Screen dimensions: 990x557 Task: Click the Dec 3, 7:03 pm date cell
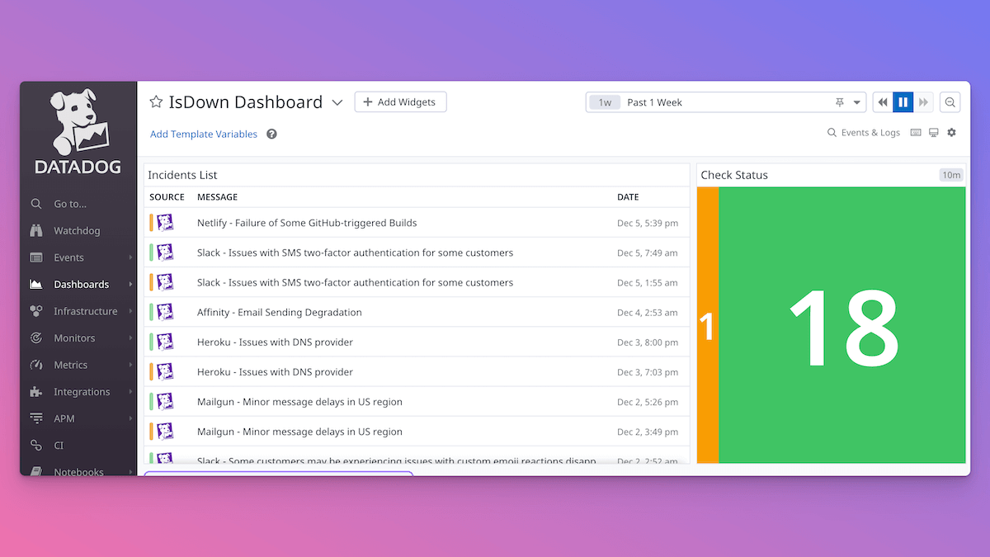click(647, 372)
